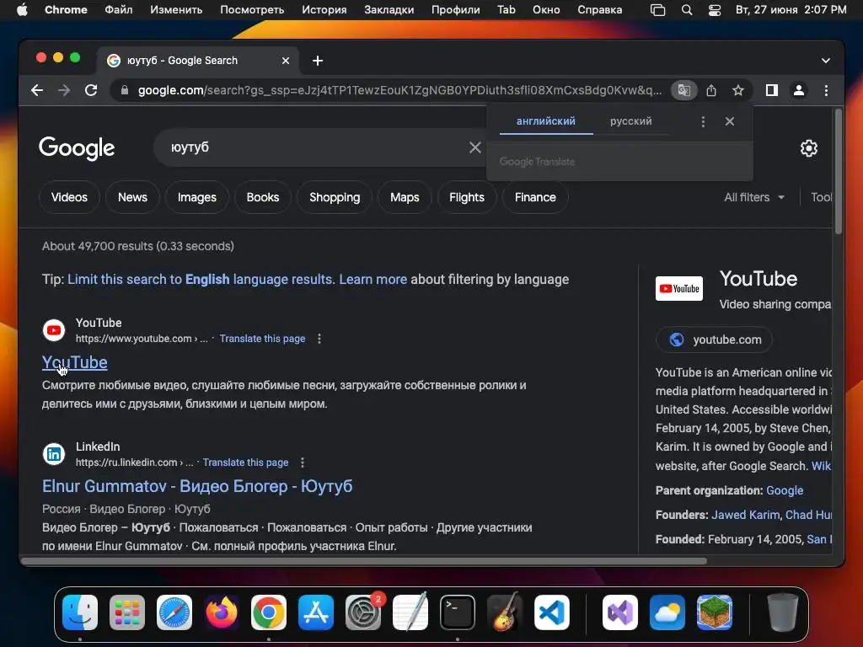The height and width of the screenshot is (647, 863).
Task: Click the YouTube result favicon
Action: 54,330
